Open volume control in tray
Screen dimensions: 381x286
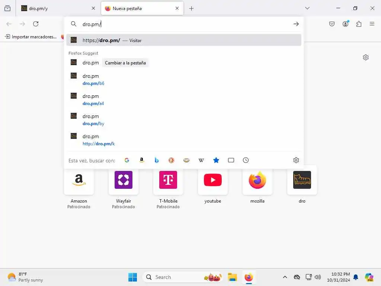click(x=318, y=277)
